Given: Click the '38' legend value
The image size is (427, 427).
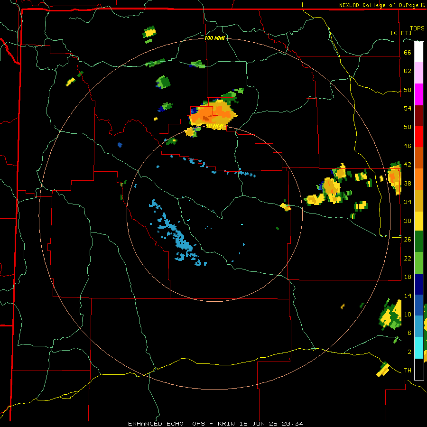Looking at the screenshot, I should point(408,183).
